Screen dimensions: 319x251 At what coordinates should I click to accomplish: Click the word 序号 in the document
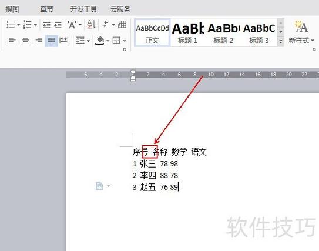click(140, 152)
